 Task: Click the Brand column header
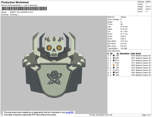coord(138,53)
